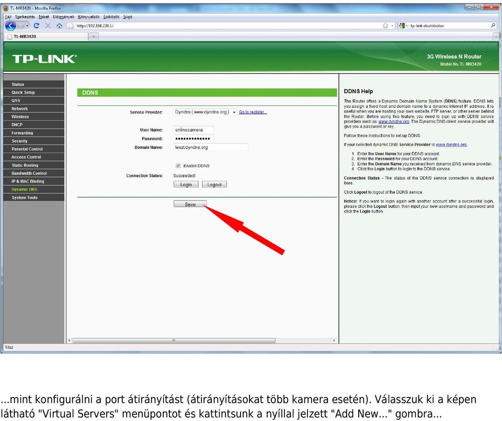Screen dimensions: 502x421
Task: Open Wireless settings in the sidebar
Action: click(34, 117)
